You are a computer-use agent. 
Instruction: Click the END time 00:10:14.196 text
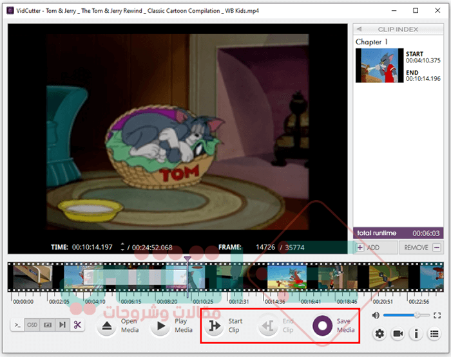[x=423, y=78]
